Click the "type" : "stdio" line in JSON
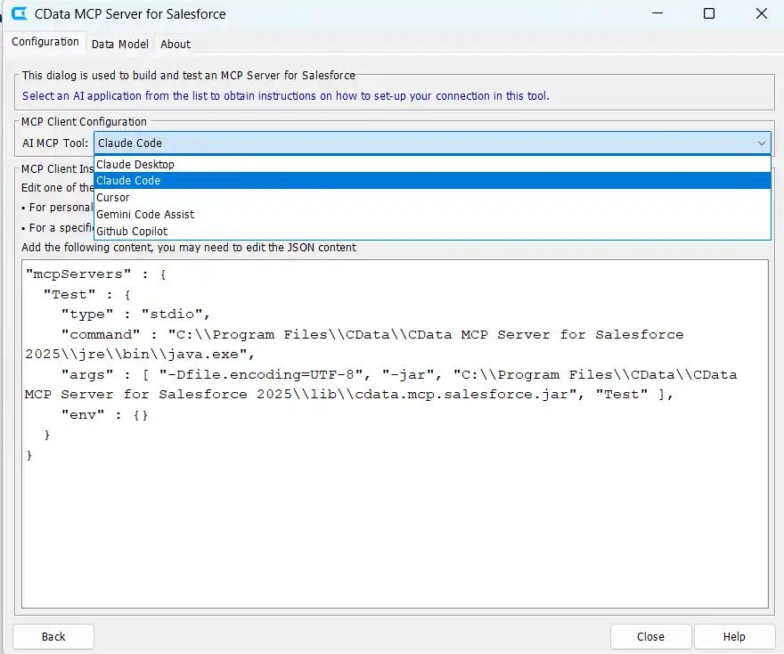The width and height of the screenshot is (784, 654). (135, 315)
